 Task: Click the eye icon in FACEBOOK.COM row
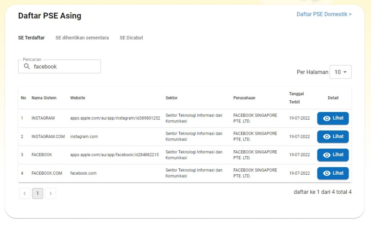[x=326, y=173]
